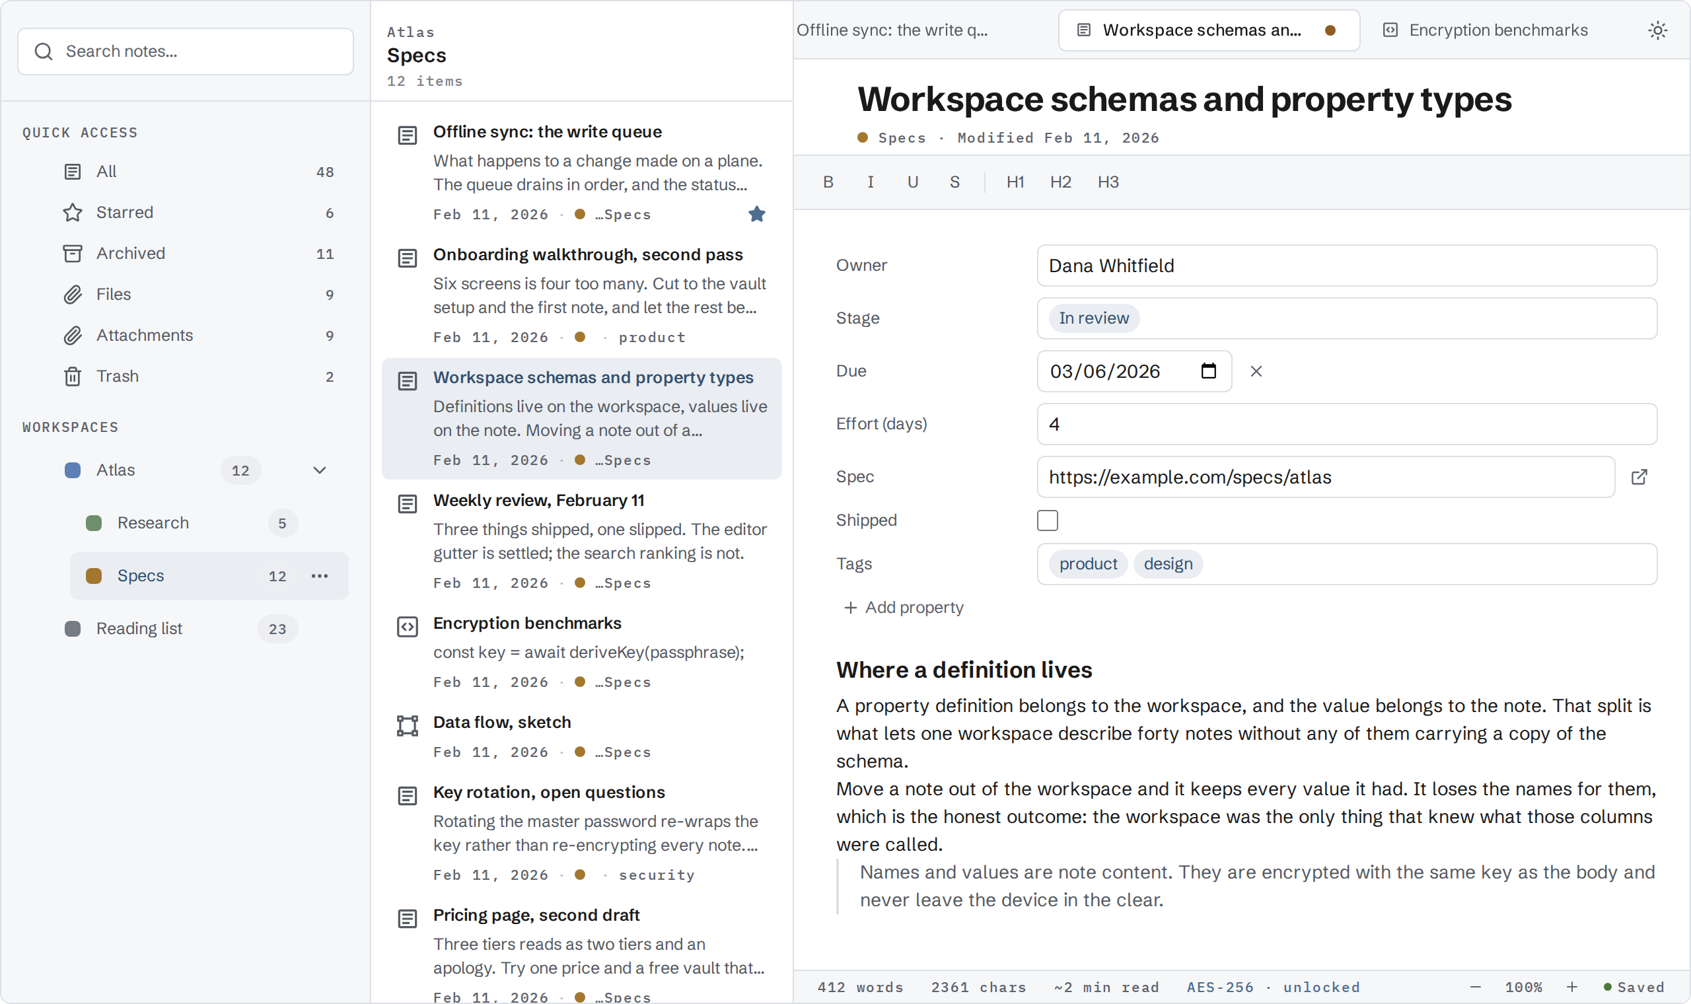Select the Workspace schemas tab
The image size is (1691, 1004).
point(1209,30)
